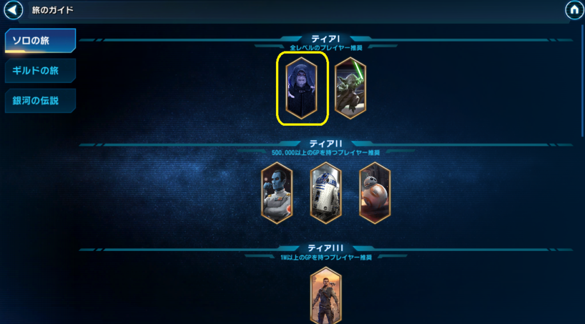Choose the R2-D2 journey card

click(326, 193)
